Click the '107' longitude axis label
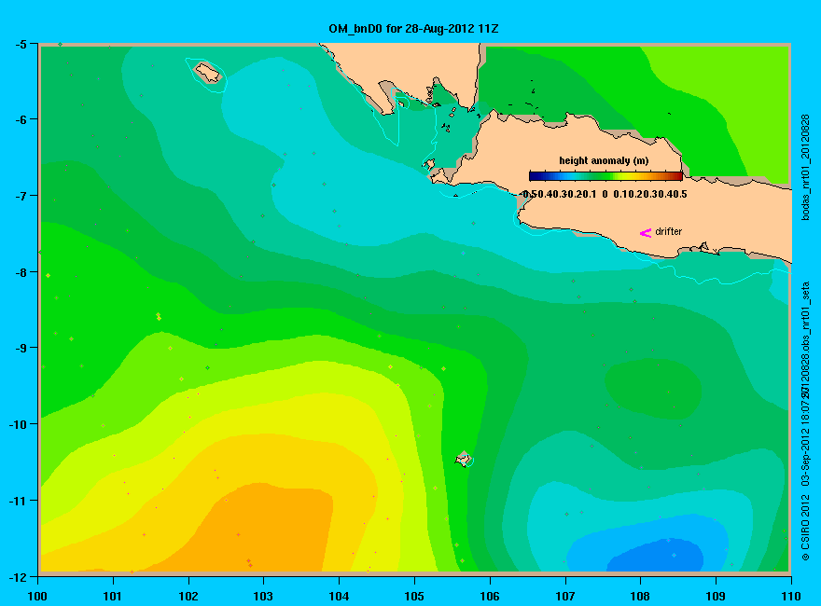The image size is (821, 606). pos(565,596)
